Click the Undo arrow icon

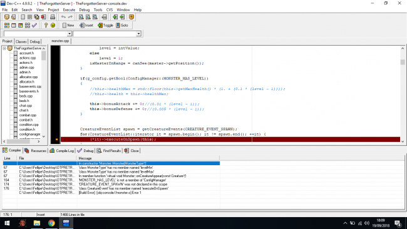click(63, 17)
